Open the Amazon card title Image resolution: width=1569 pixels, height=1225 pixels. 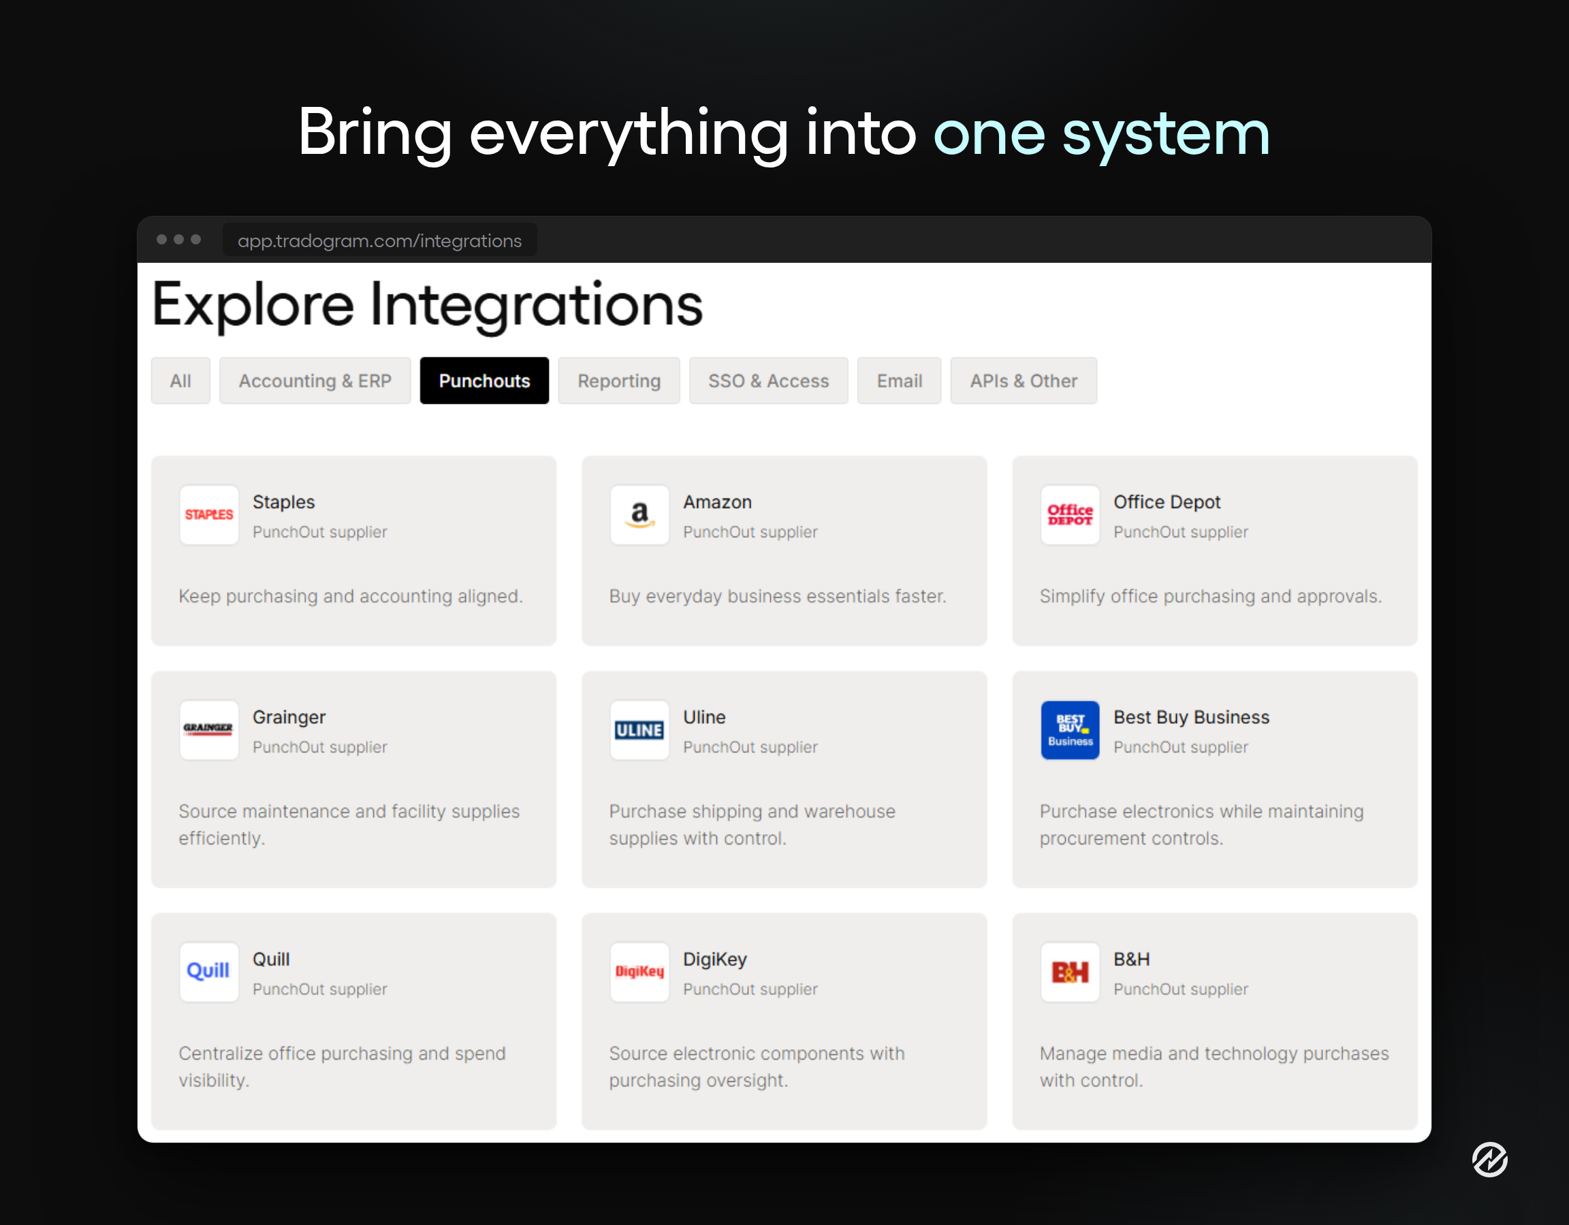[717, 501]
